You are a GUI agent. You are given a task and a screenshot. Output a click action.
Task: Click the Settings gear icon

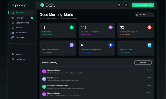(13, 54)
